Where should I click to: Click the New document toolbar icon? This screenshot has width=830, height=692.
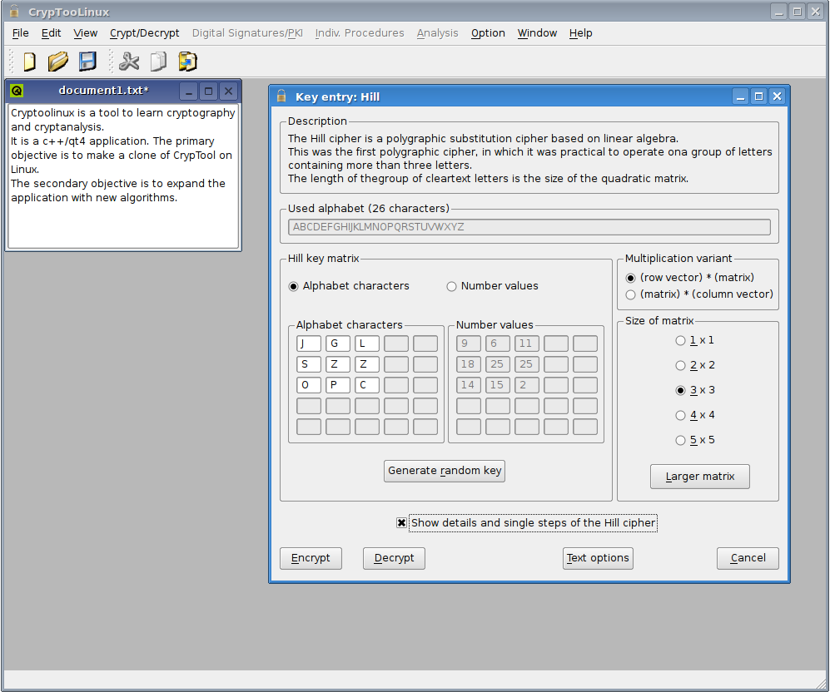point(29,62)
